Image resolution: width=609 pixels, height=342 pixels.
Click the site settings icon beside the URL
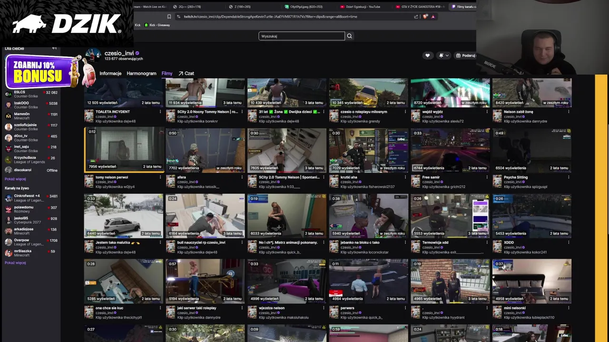click(x=178, y=17)
